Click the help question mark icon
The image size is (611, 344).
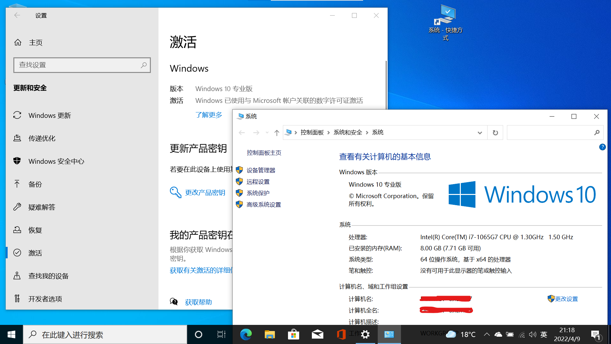click(602, 147)
